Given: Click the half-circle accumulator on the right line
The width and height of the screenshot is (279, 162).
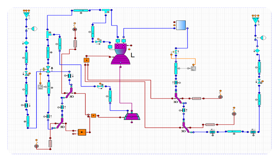Looking at the screenshot, I should click(263, 38).
